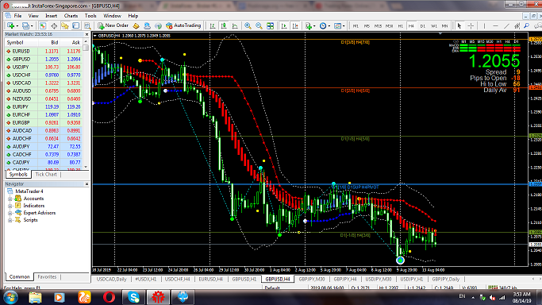542x305 pixels.
Task: Click the blue magnifier toolbar icon
Action: (526, 25)
